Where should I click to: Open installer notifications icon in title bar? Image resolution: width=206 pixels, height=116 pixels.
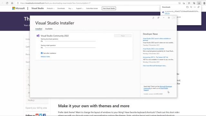[153, 18]
